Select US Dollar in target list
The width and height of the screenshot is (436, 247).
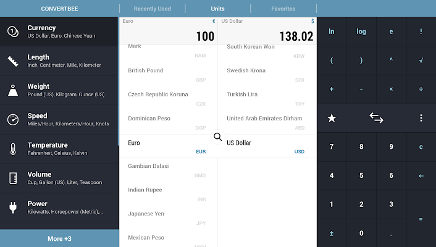[x=267, y=146]
